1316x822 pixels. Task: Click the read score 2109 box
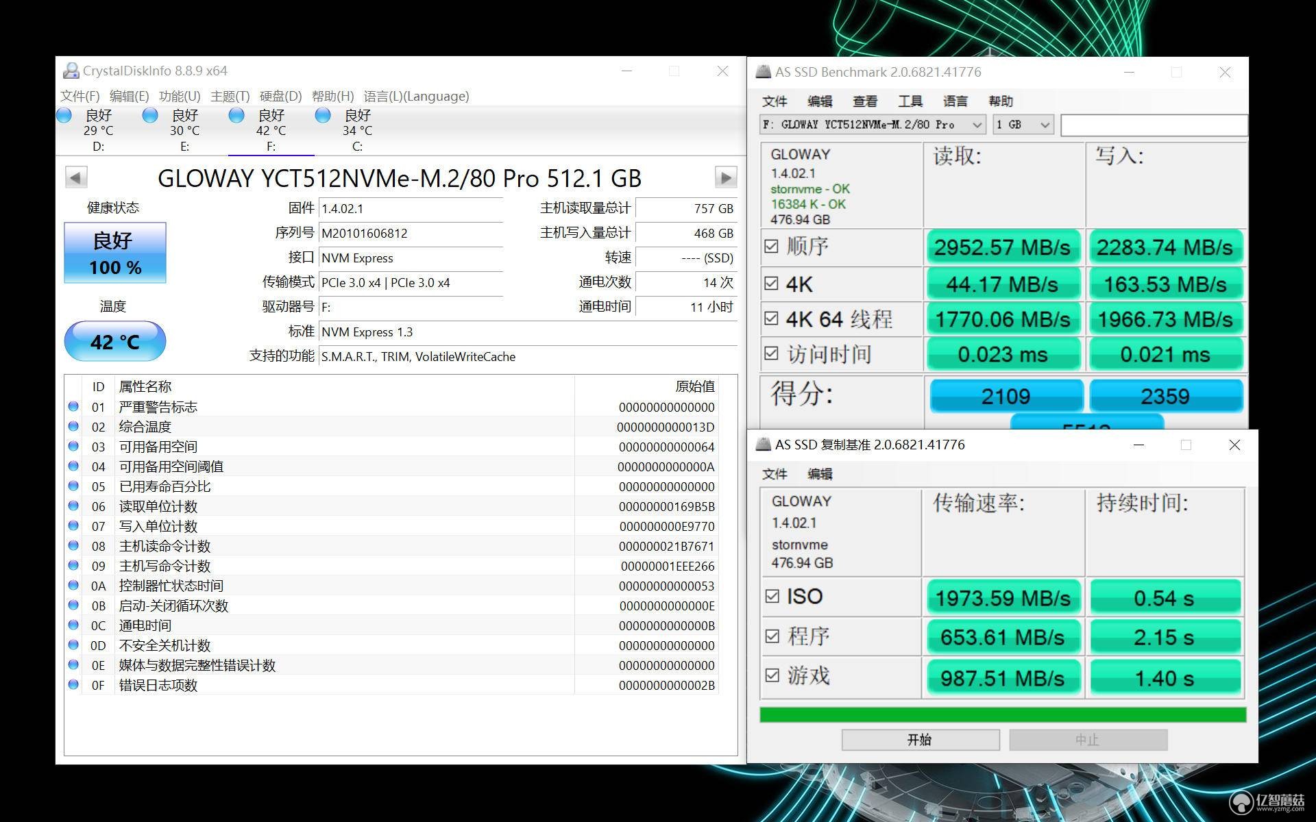1006,396
